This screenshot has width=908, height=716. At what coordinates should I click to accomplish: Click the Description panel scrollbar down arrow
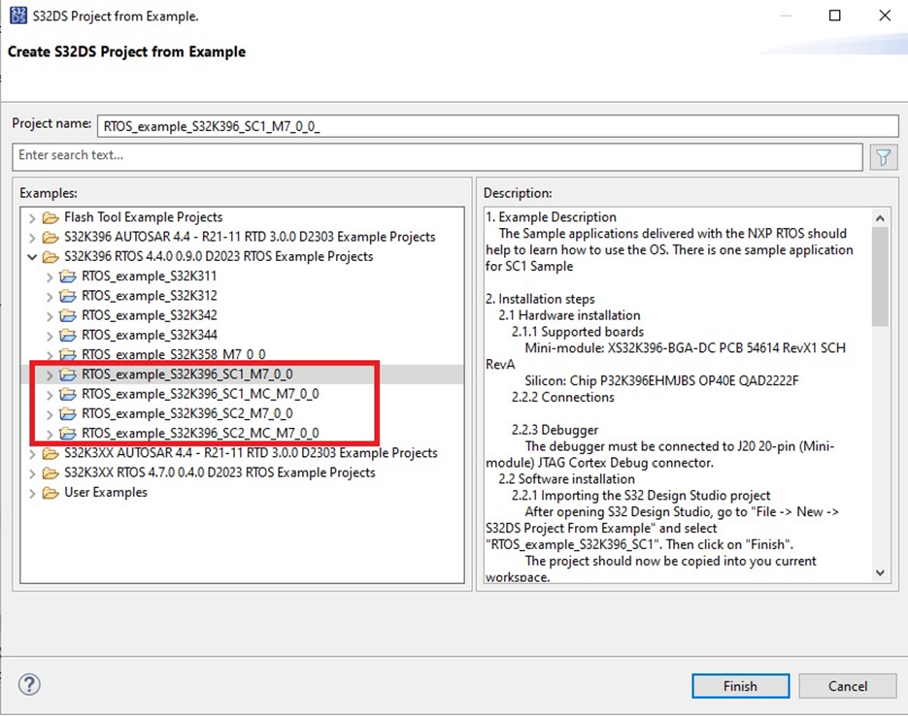click(x=881, y=572)
